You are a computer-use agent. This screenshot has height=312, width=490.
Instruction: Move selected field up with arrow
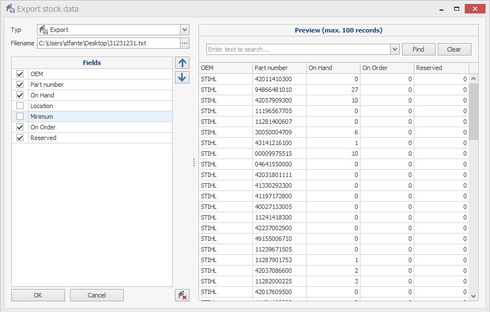(x=182, y=63)
